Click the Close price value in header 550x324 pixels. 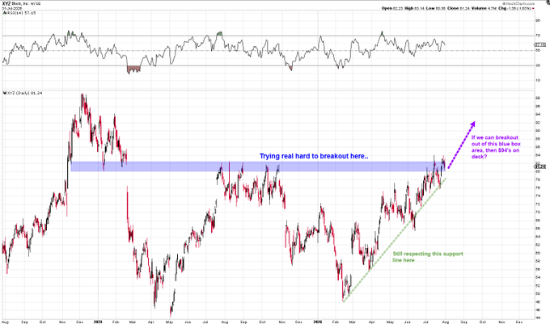coord(464,8)
